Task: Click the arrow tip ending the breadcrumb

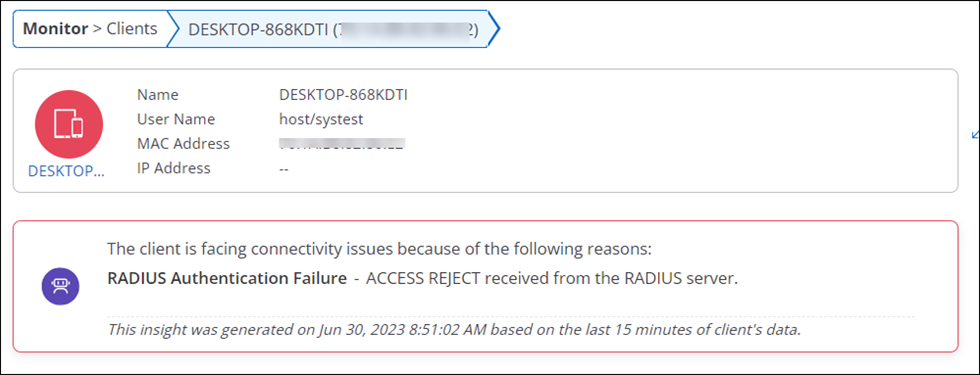Action: click(493, 28)
